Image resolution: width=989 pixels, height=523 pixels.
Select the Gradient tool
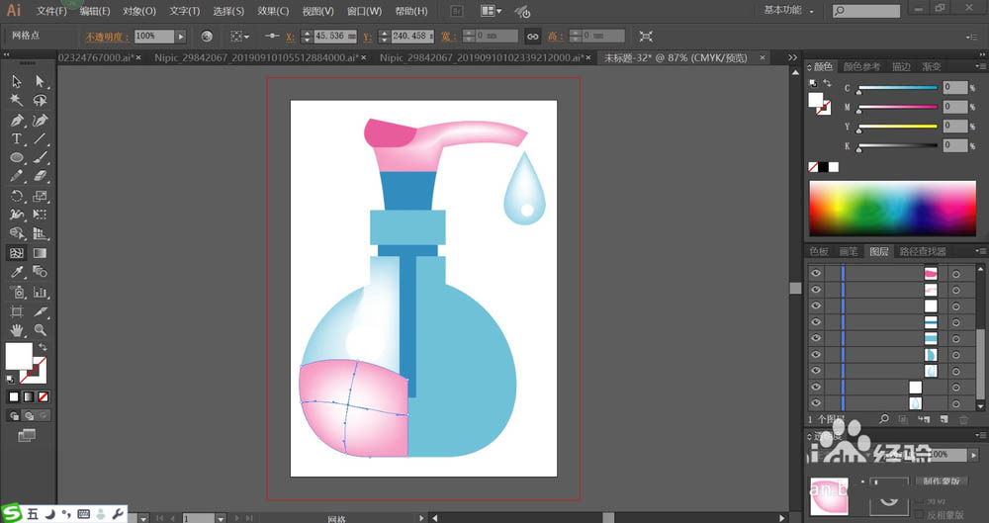tap(40, 253)
